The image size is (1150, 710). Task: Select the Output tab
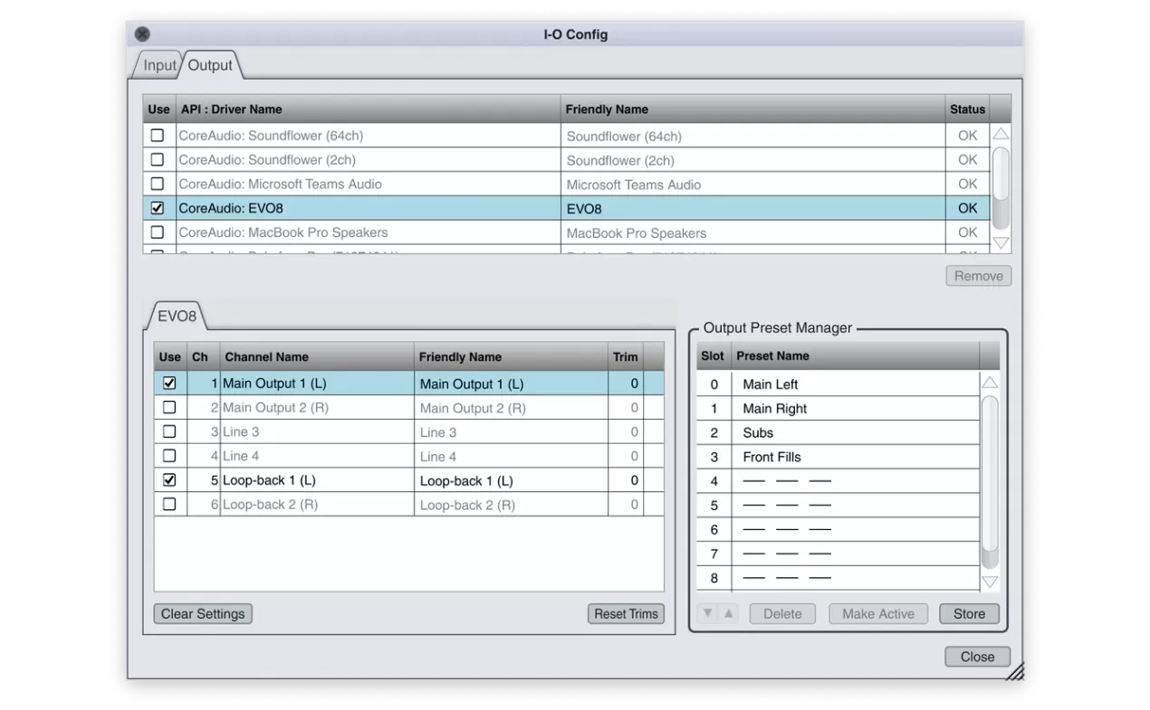tap(210, 65)
